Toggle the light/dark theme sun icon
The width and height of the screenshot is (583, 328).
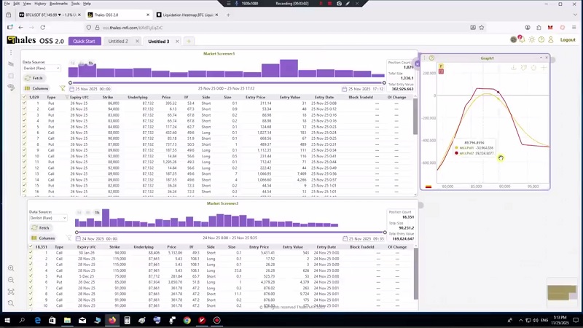(x=532, y=40)
